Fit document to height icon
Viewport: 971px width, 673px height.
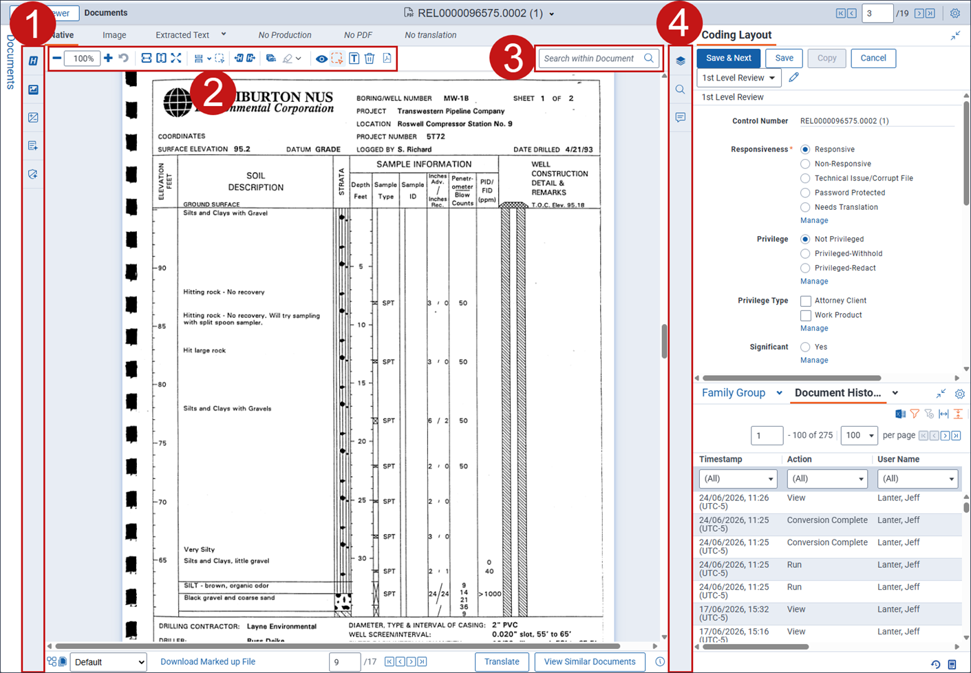tap(161, 58)
